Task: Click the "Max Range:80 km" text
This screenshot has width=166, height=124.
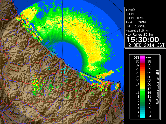Action: point(139,35)
